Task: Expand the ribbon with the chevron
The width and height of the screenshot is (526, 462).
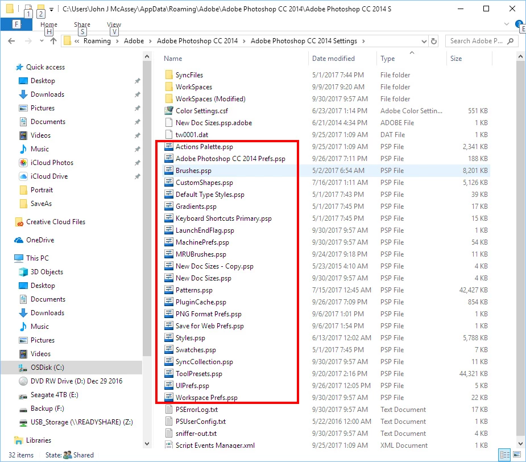Action: (507, 24)
